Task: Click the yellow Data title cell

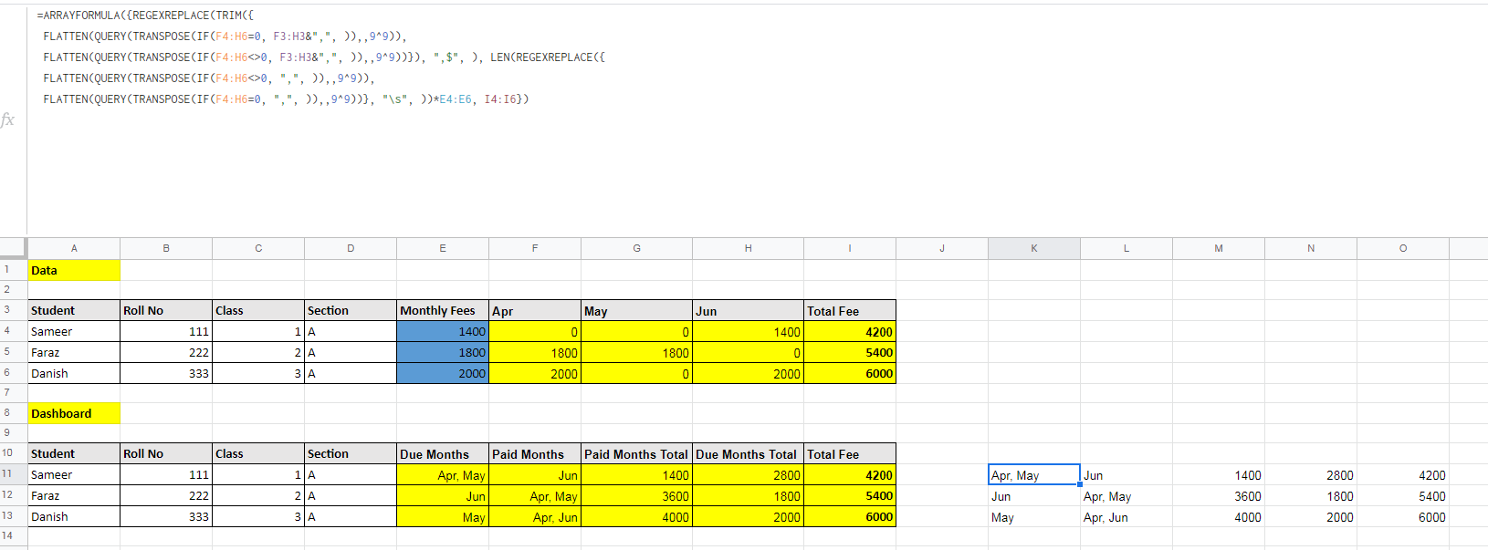Action: pyautogui.click(x=74, y=270)
